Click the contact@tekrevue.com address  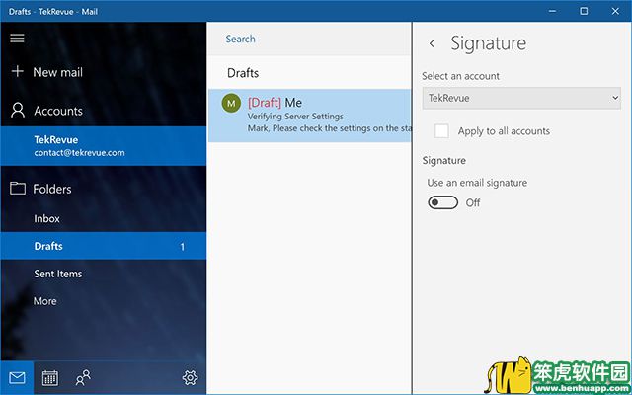tap(79, 153)
